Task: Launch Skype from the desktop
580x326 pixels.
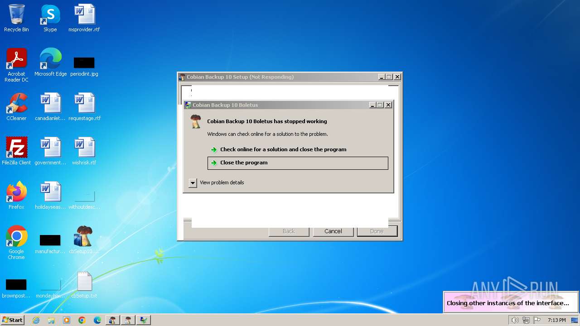Action: (x=50, y=18)
